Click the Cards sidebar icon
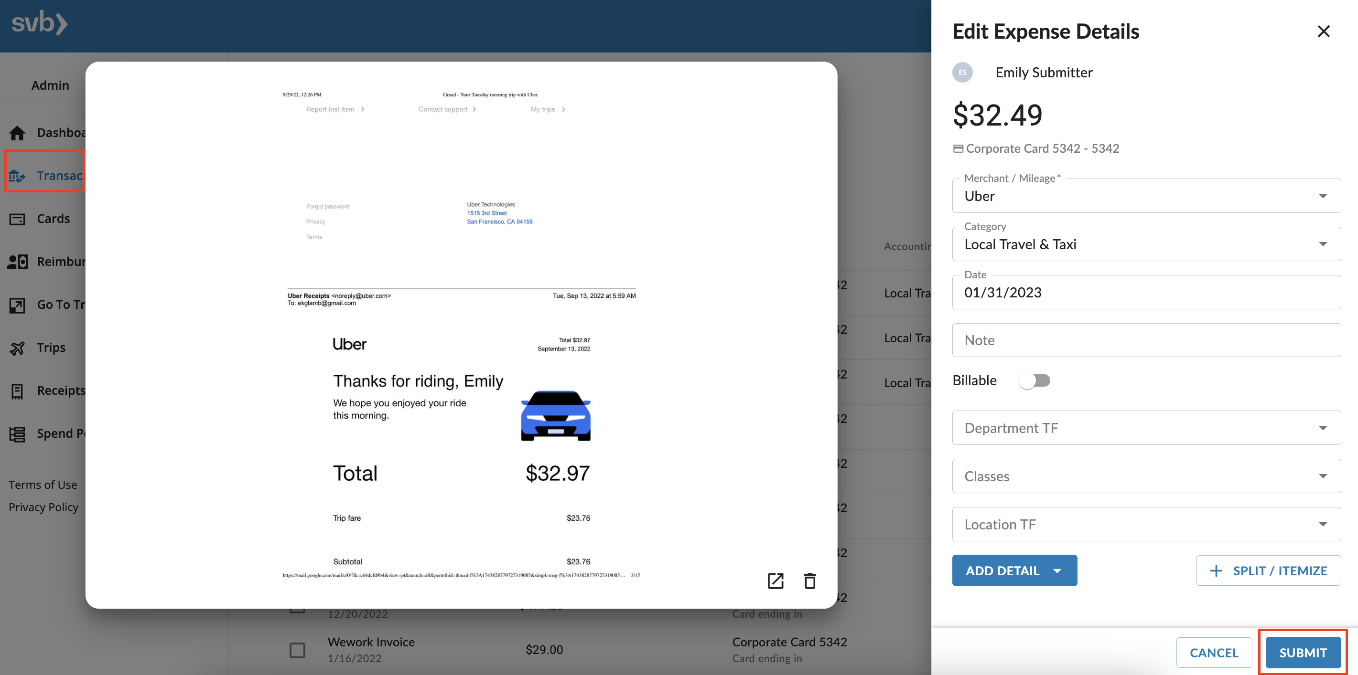Screen dimensions: 1358x675 [x=17, y=219]
